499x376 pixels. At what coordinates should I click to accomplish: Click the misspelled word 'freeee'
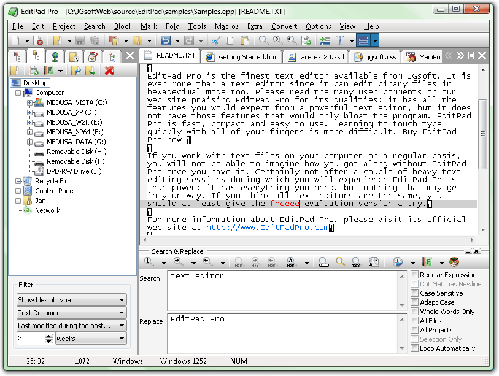(285, 204)
